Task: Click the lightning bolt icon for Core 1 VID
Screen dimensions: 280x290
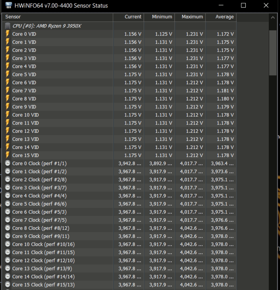Action: (8, 42)
